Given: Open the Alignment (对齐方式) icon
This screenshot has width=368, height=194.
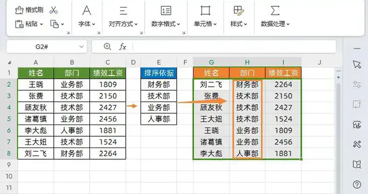Looking at the screenshot, I should (123, 11).
